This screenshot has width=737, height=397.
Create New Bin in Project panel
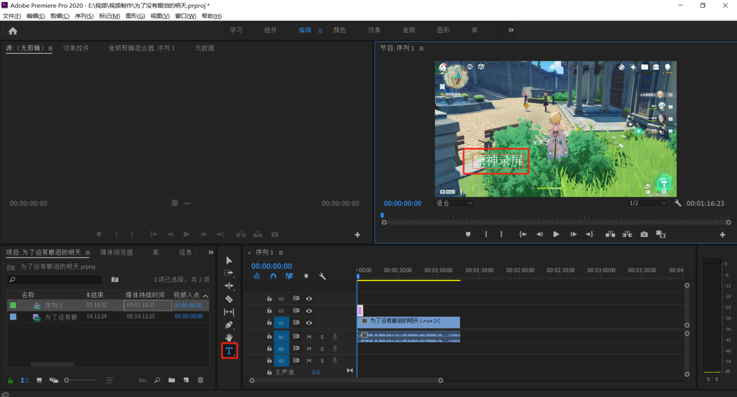click(171, 380)
